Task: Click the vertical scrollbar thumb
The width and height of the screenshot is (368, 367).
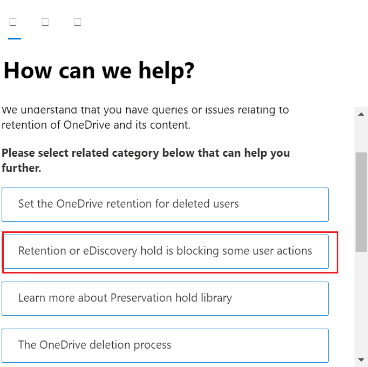Action: 361,202
